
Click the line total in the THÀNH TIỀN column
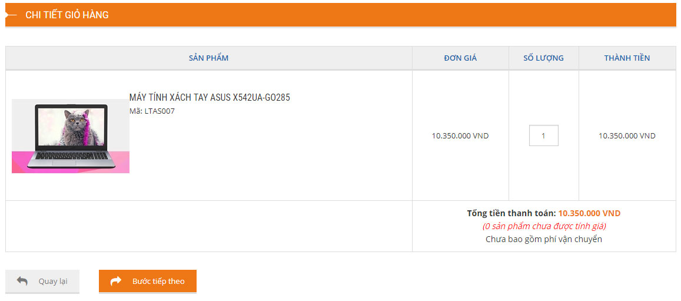pos(627,135)
